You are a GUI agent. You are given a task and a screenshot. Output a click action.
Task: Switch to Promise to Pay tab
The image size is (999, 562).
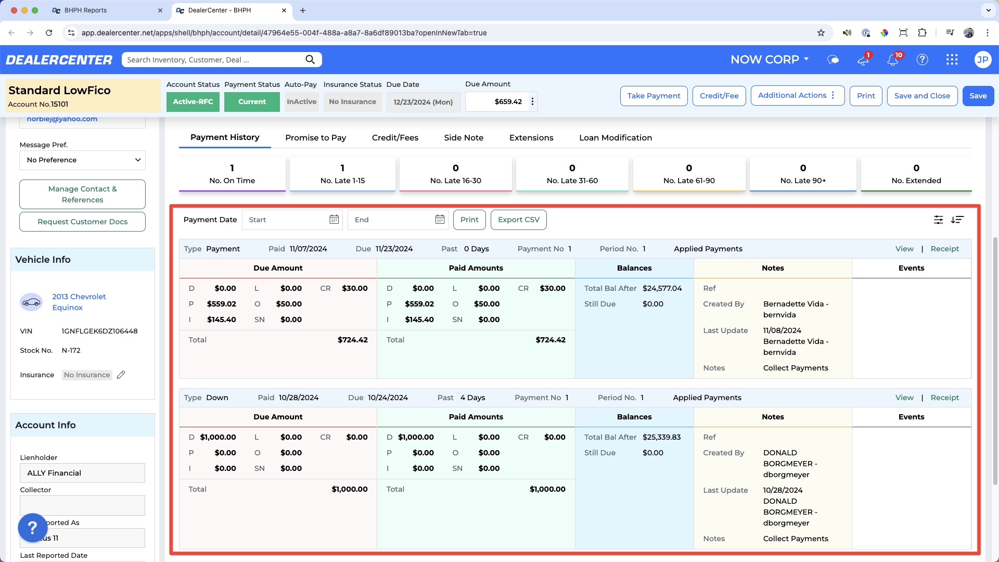pyautogui.click(x=315, y=138)
